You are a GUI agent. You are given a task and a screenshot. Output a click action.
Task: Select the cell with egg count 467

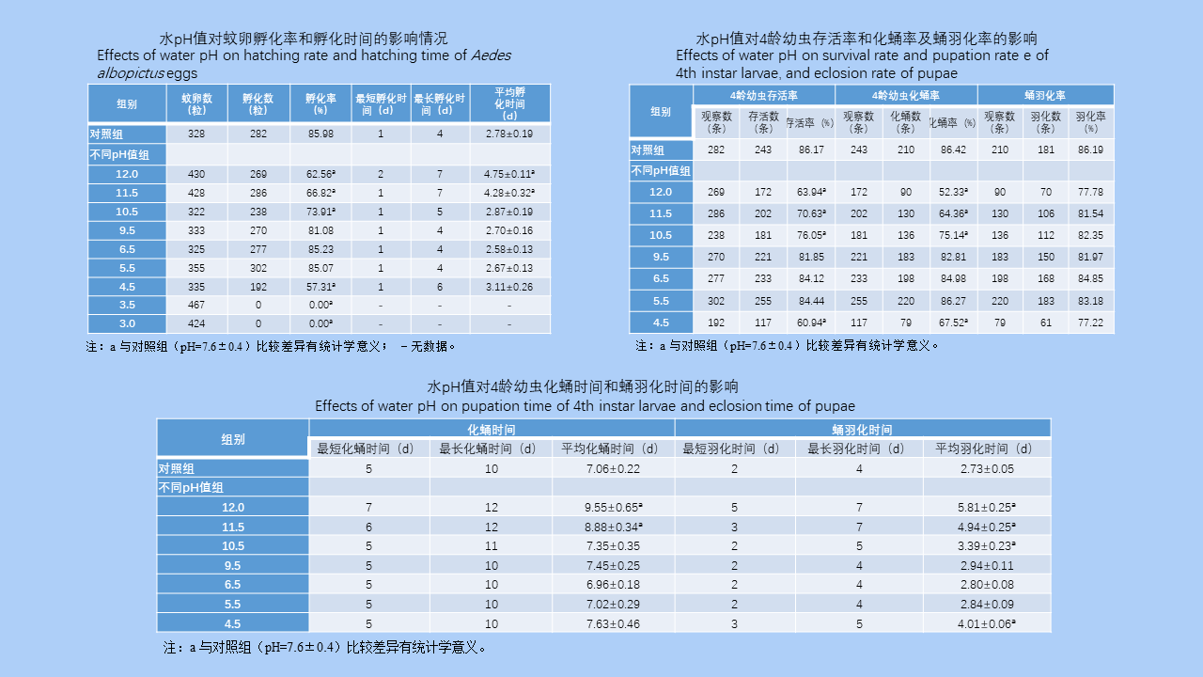pos(196,306)
